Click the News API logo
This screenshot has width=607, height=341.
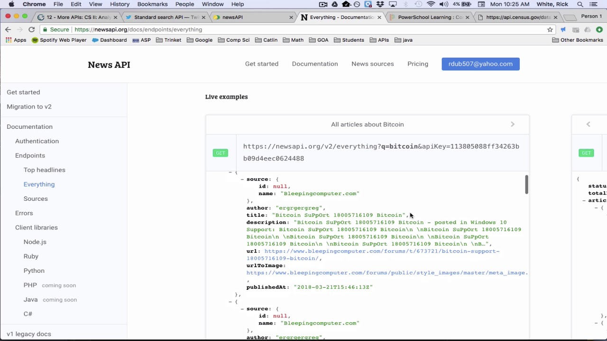[109, 64]
